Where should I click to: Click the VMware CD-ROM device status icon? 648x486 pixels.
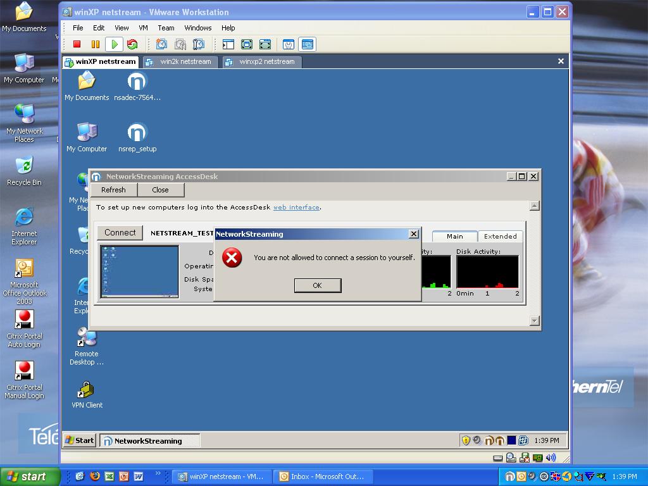point(511,458)
